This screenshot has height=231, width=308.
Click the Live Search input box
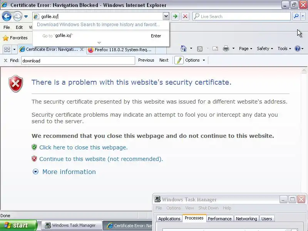click(x=242, y=16)
